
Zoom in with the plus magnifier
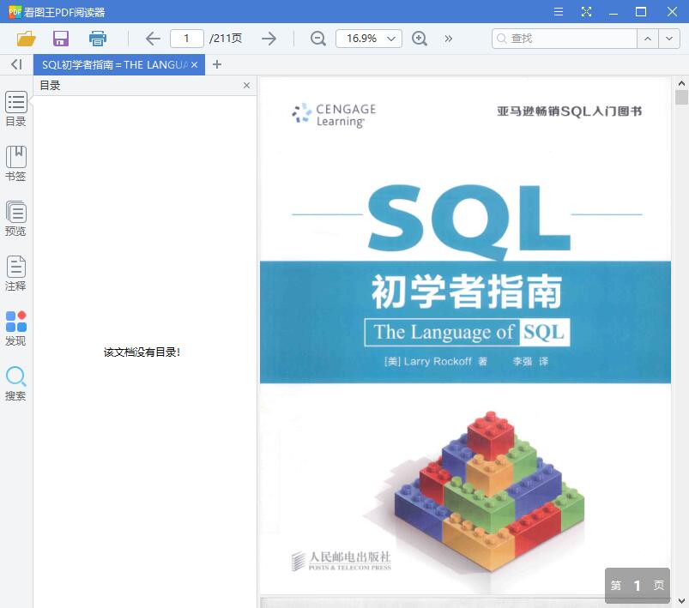[420, 39]
